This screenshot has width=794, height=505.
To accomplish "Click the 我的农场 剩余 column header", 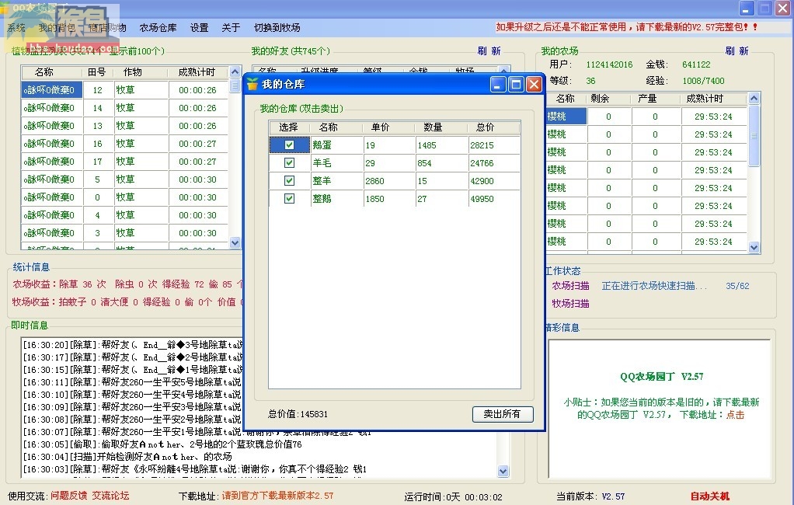I will 608,98.
